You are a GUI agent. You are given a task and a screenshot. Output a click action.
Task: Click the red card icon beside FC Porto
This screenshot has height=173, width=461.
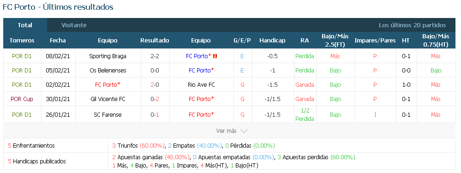(215, 56)
